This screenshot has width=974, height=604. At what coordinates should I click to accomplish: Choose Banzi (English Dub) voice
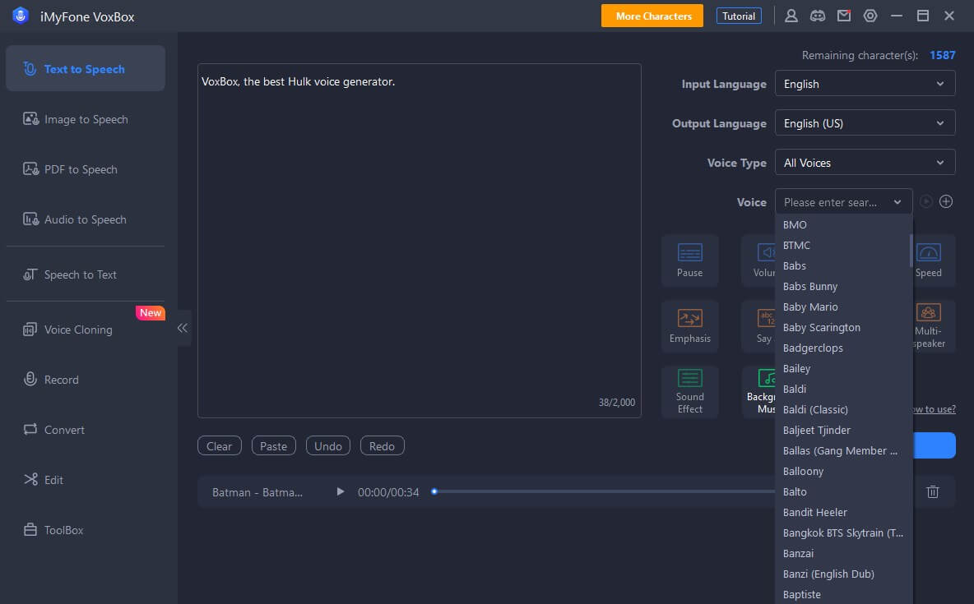click(843, 574)
